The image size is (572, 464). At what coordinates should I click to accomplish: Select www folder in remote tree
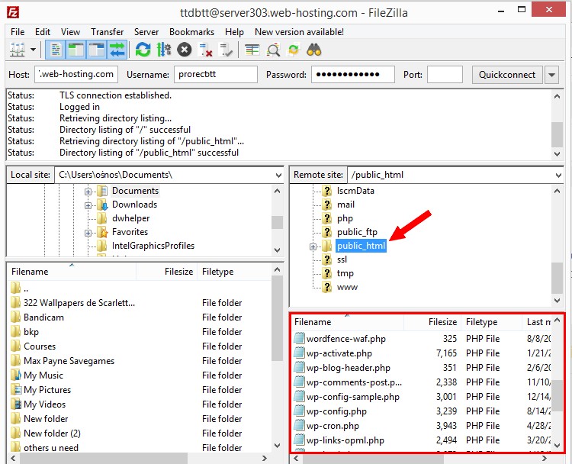(347, 287)
